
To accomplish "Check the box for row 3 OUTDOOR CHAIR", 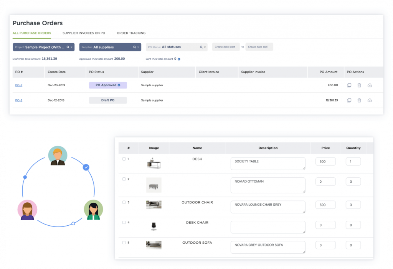I will pyautogui.click(x=124, y=202).
